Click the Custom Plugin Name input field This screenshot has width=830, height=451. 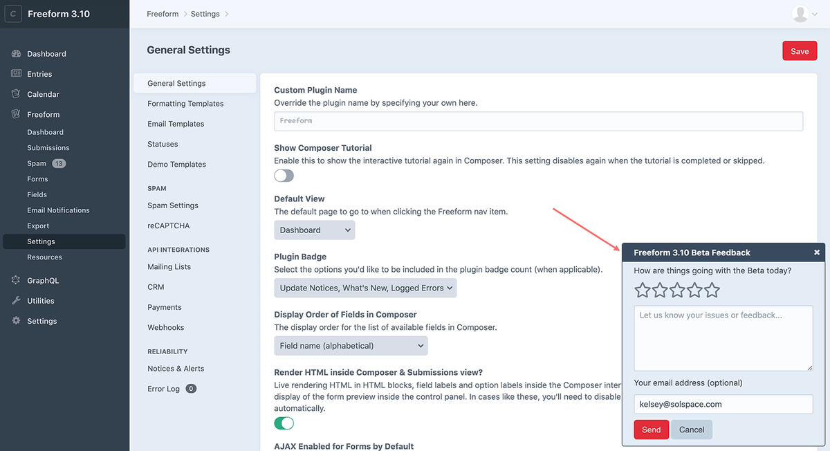(x=538, y=121)
